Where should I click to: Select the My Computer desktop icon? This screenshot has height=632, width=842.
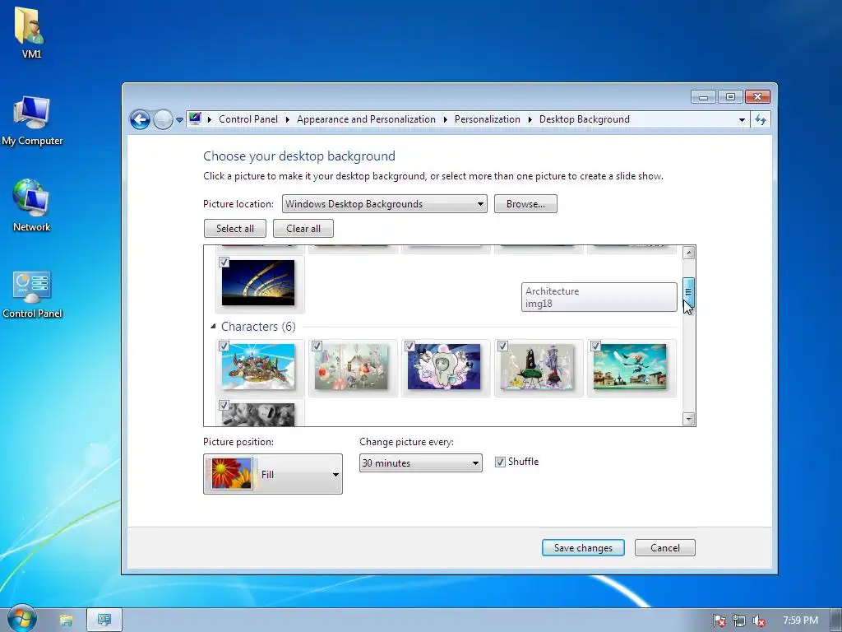(x=32, y=120)
